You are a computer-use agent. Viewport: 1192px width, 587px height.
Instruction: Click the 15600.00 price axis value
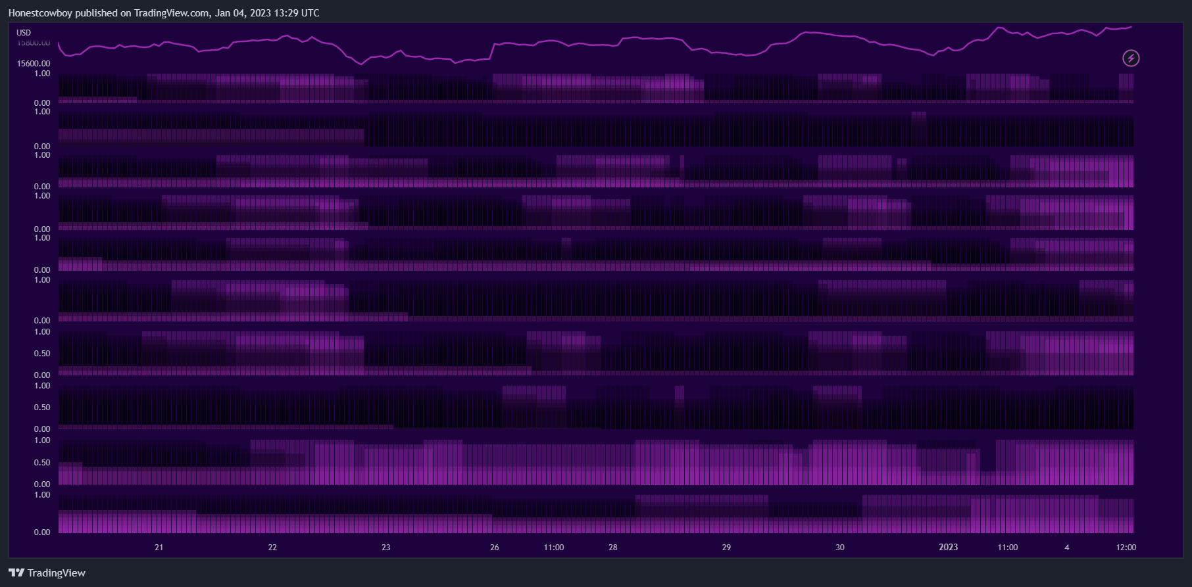[x=34, y=64]
